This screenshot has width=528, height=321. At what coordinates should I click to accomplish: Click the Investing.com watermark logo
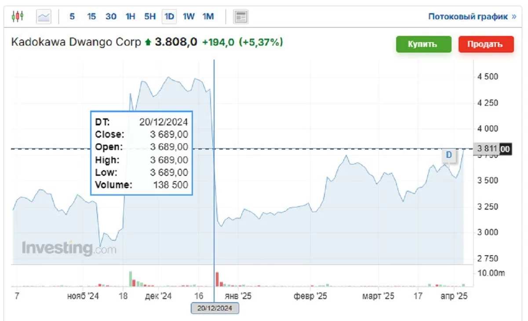pos(69,249)
